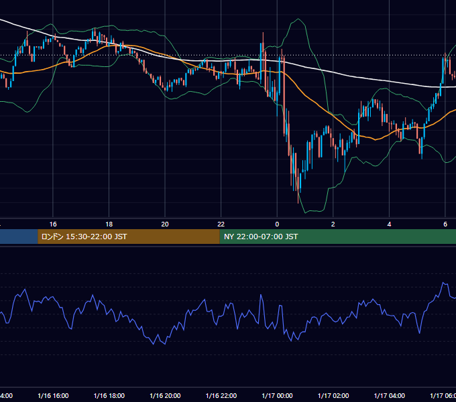
Task: Click the '1/17 02:00' time label
Action: pyautogui.click(x=333, y=395)
